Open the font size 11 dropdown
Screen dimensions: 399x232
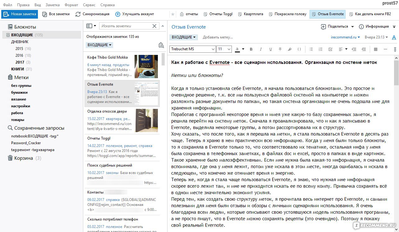click(224, 49)
